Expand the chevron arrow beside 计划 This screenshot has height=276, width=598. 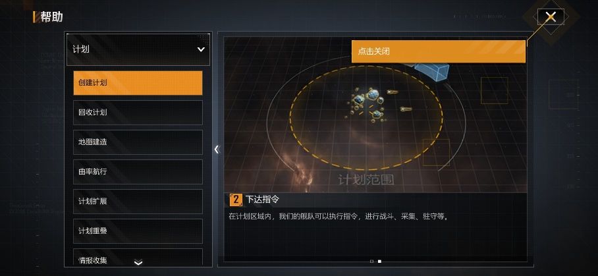[201, 49]
